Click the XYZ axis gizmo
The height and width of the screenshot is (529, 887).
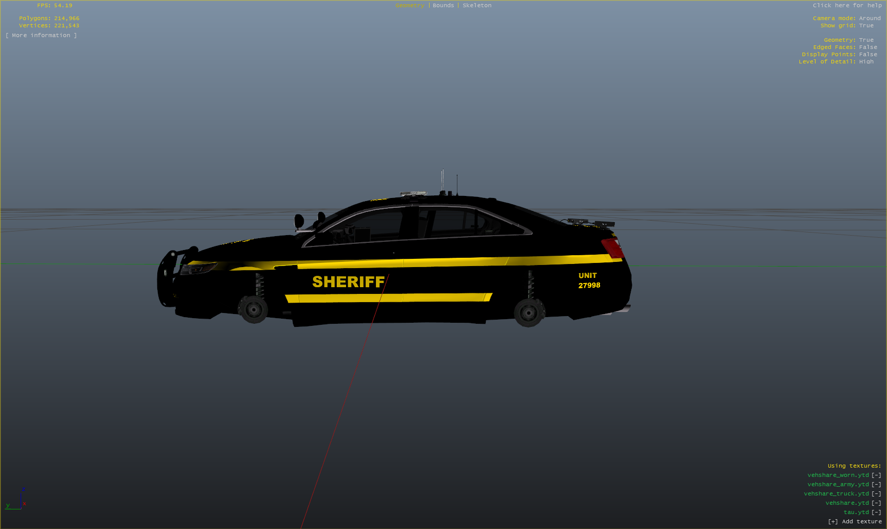18,500
